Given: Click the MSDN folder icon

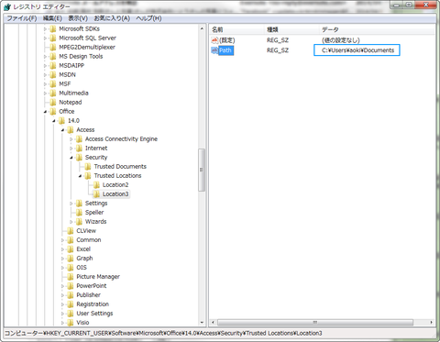Looking at the screenshot, I should [x=53, y=75].
